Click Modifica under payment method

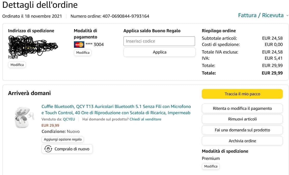pos(83,52)
